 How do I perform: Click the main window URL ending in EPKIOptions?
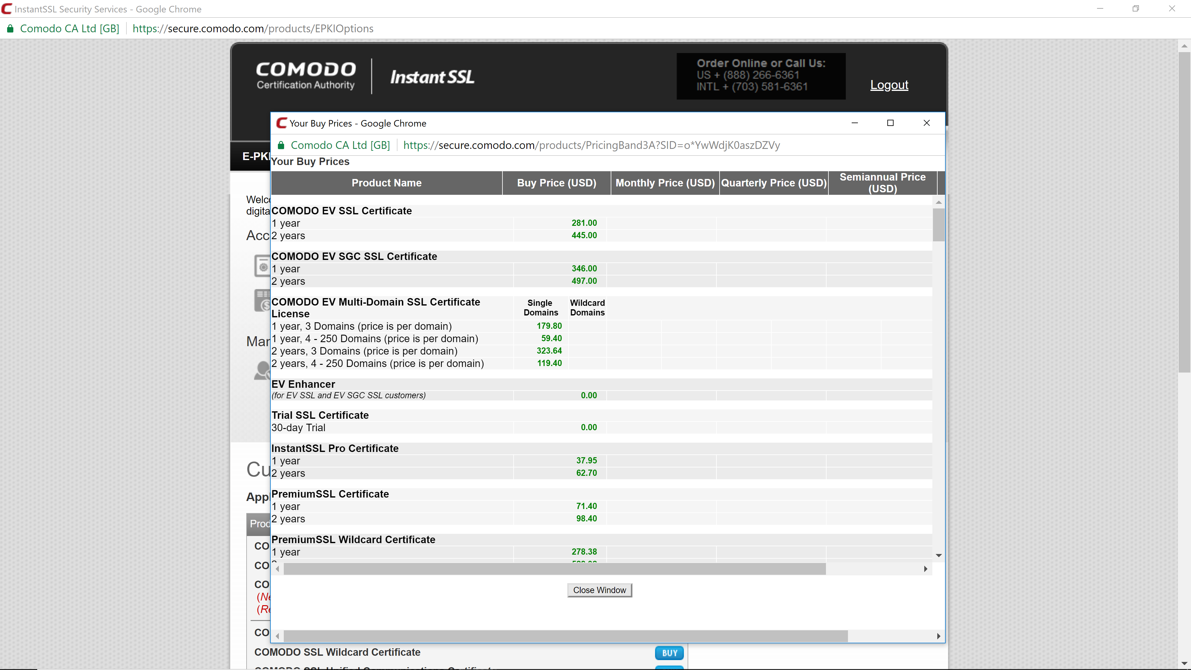[253, 29]
